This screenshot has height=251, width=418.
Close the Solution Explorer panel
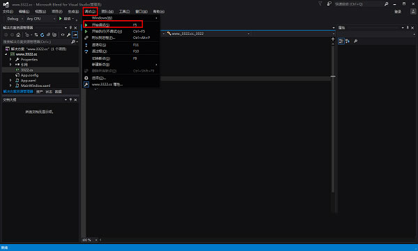[75, 28]
